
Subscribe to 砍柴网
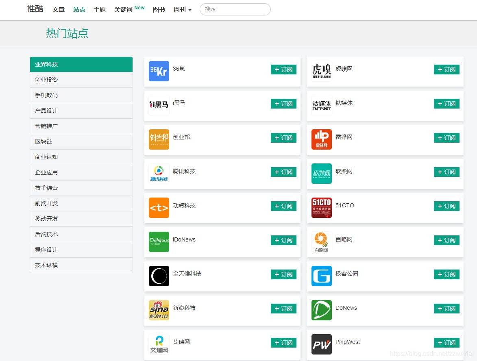point(447,172)
